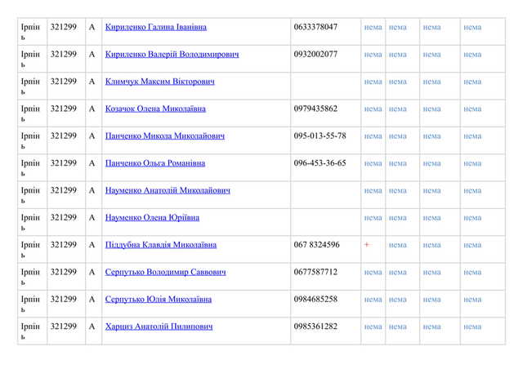
Task: Open the Кириленко Галина Іванівна link
Action: click(155, 27)
